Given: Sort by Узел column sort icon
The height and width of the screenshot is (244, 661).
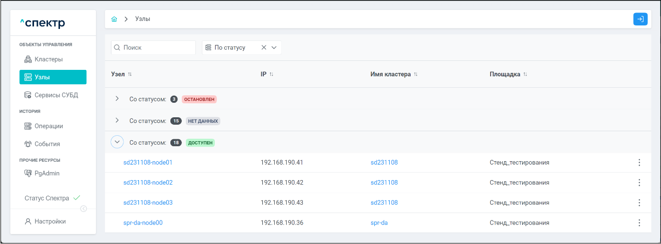Looking at the screenshot, I should coord(130,74).
